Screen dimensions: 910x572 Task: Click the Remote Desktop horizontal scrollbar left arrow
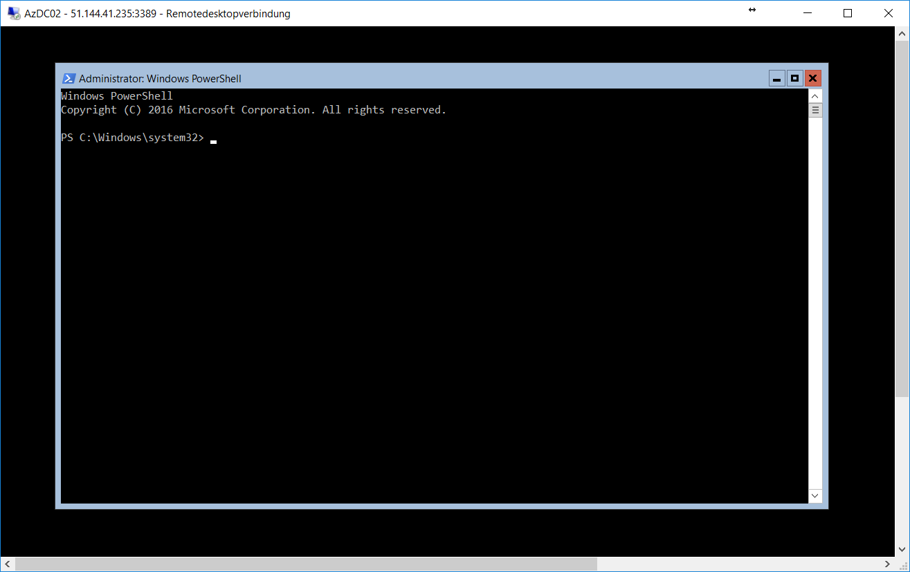click(7, 564)
